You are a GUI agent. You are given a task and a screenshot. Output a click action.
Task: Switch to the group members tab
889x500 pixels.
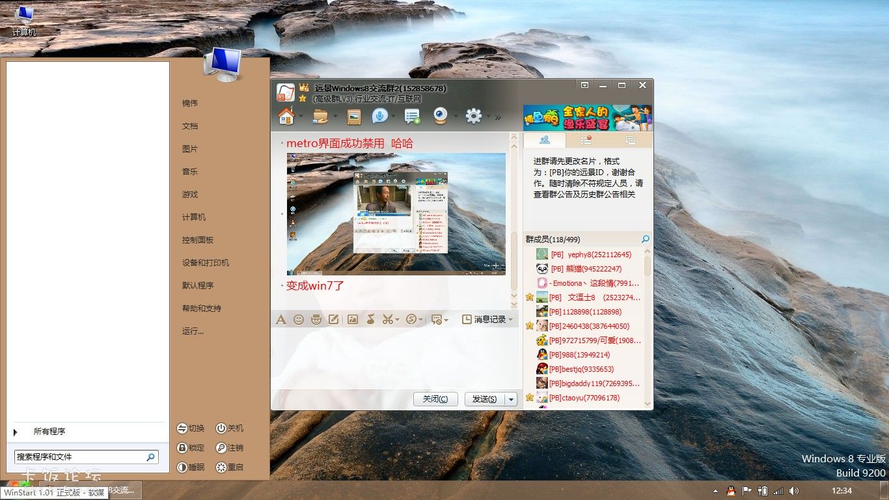pos(545,140)
